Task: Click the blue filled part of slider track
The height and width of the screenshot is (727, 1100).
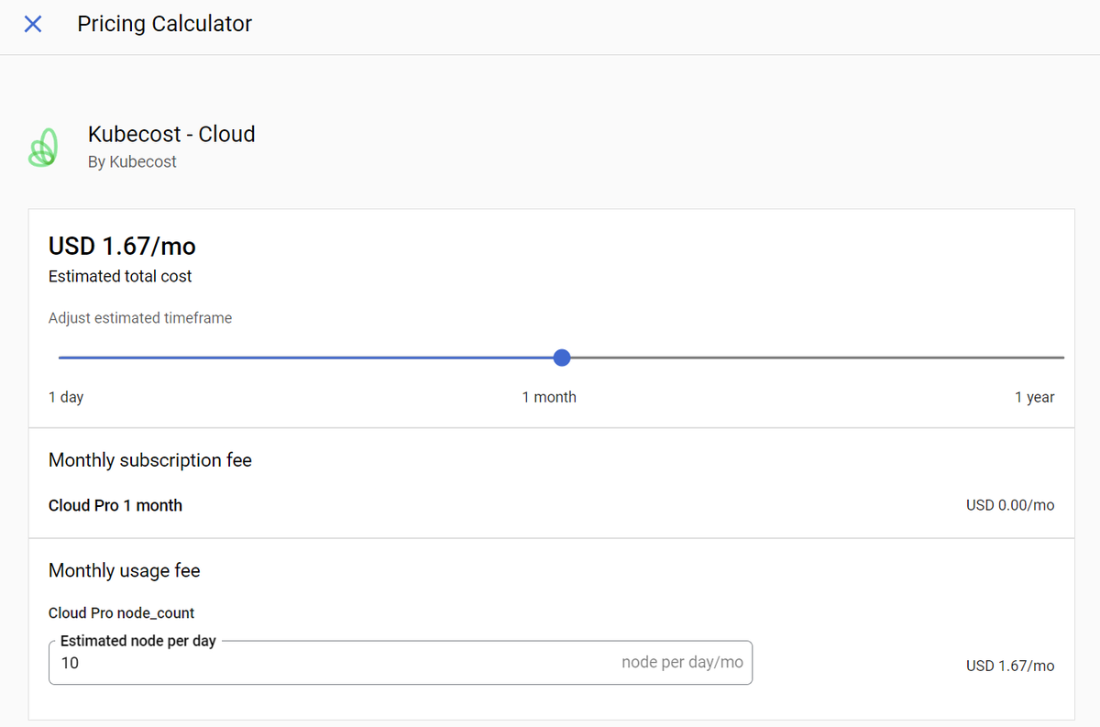Action: point(302,358)
